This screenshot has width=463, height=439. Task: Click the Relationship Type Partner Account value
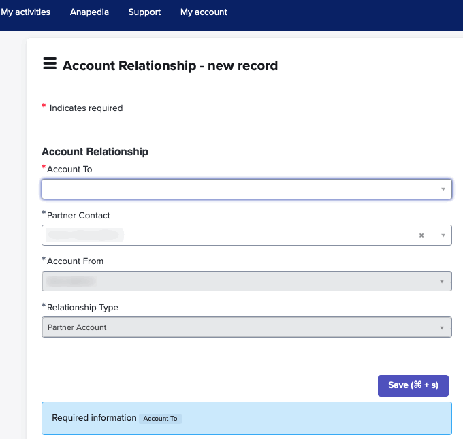point(77,327)
